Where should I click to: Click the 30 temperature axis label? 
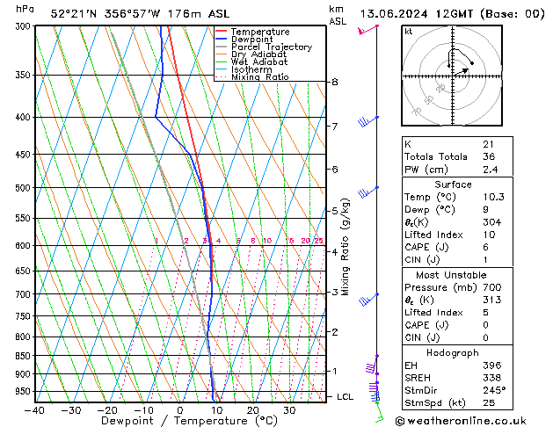pyautogui.click(x=289, y=411)
